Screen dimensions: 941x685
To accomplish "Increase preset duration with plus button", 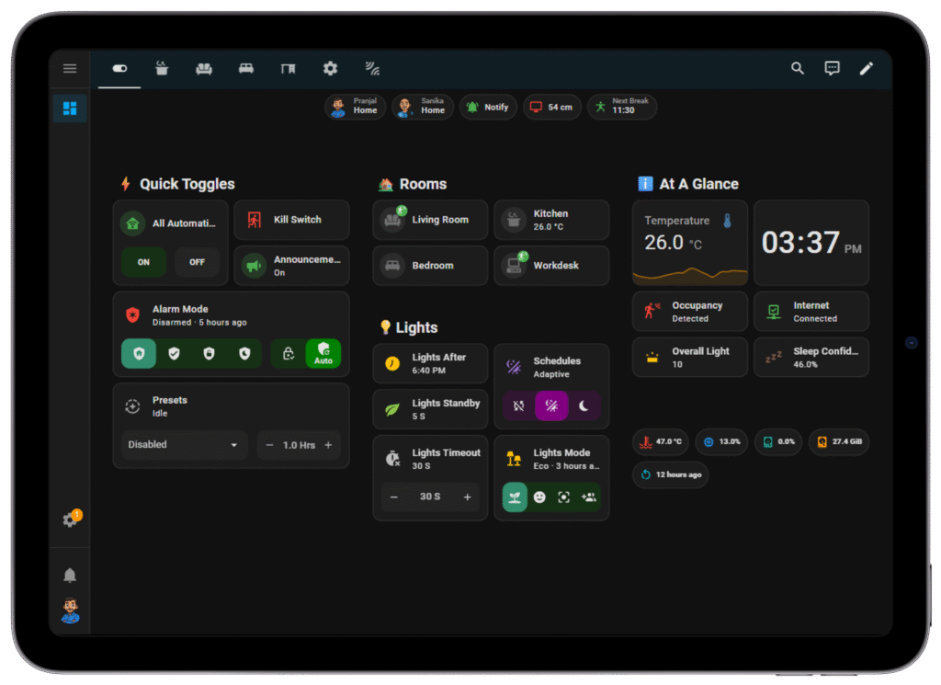I will coord(328,445).
